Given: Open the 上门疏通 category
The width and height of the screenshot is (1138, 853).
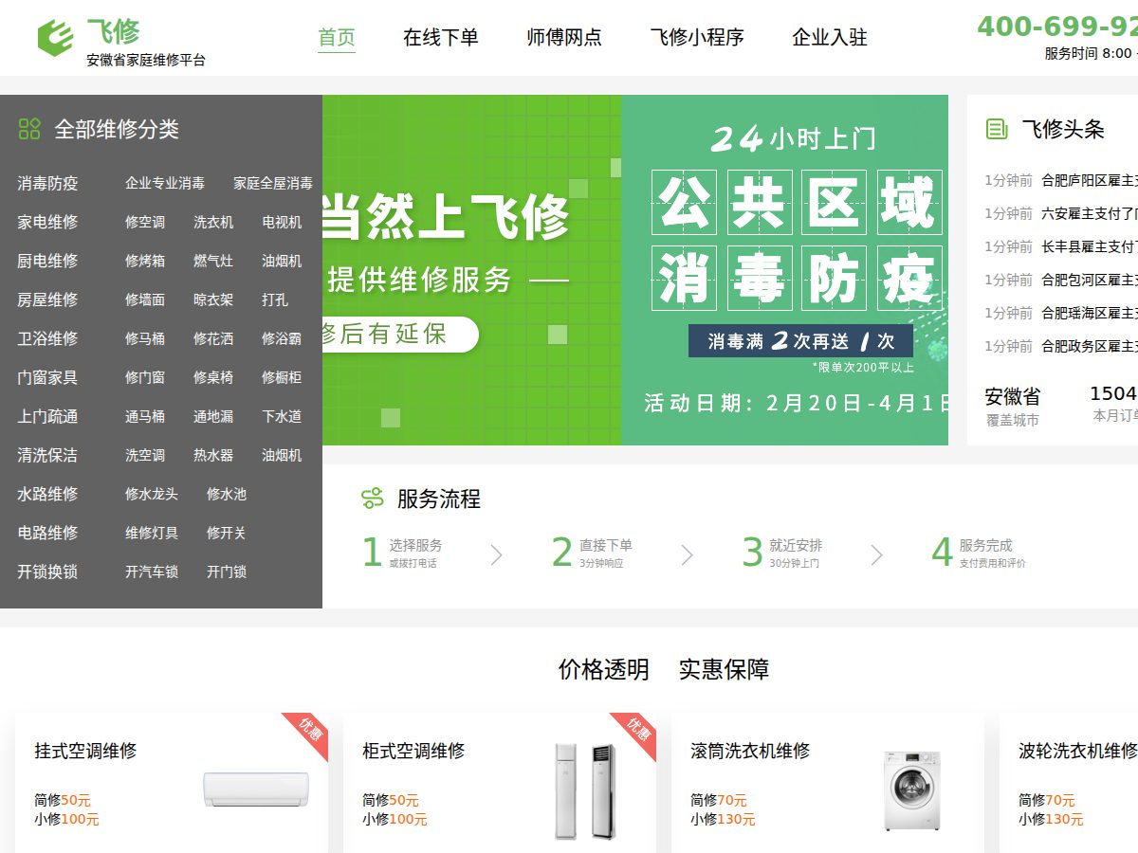Looking at the screenshot, I should (47, 416).
